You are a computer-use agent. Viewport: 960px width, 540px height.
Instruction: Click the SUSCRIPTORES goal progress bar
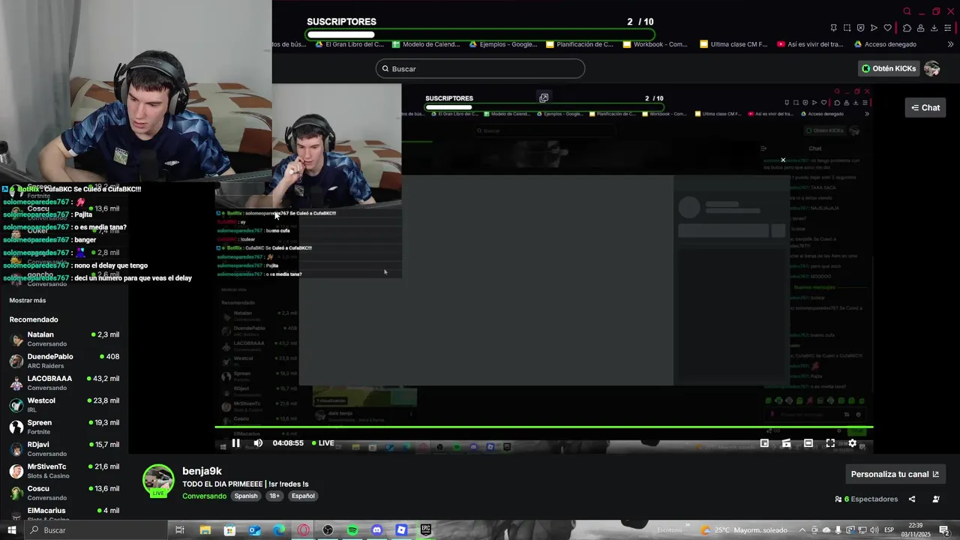480,34
